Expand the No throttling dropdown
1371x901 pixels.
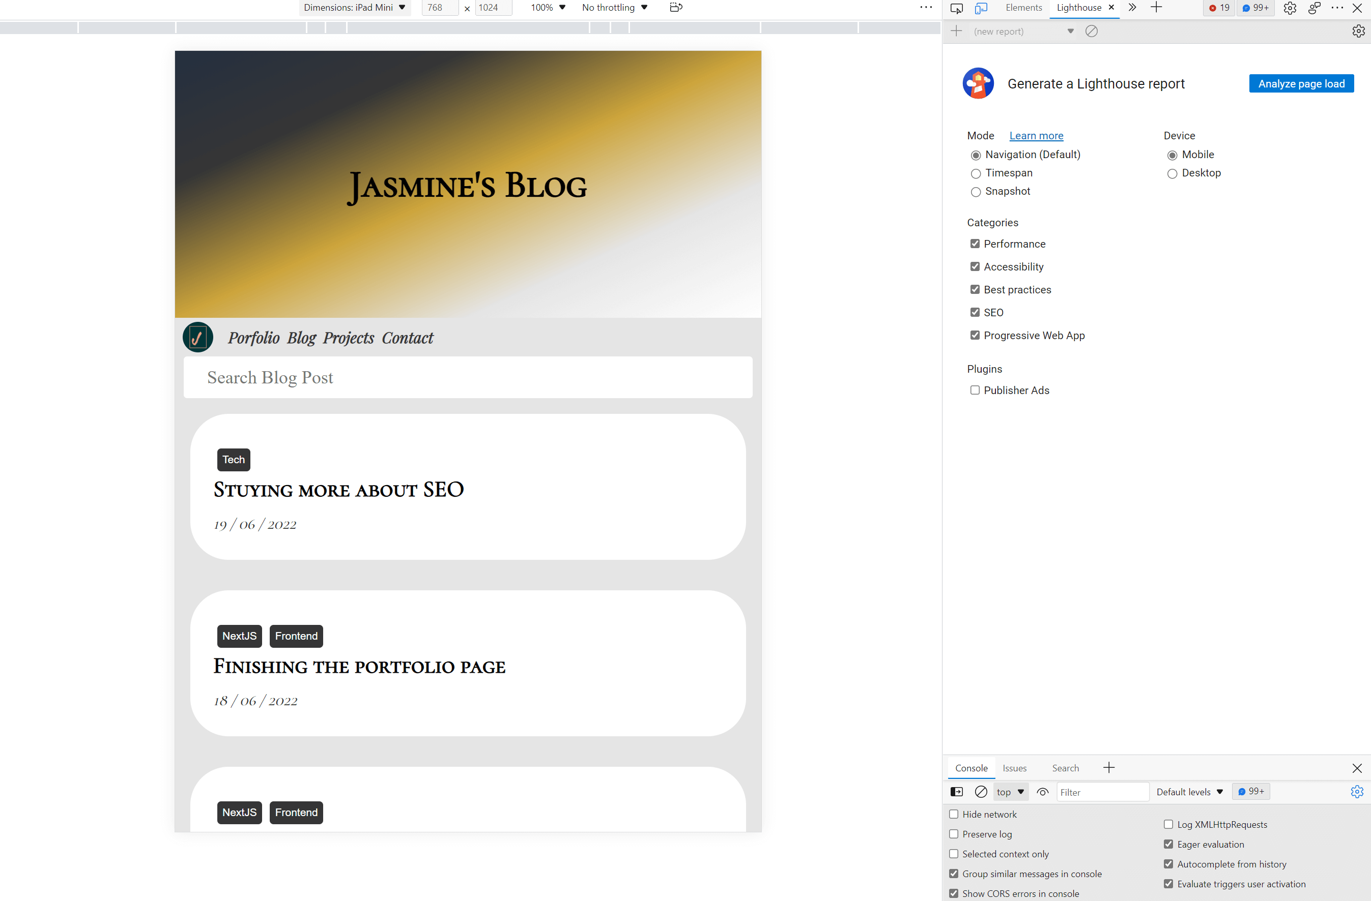[x=614, y=8]
